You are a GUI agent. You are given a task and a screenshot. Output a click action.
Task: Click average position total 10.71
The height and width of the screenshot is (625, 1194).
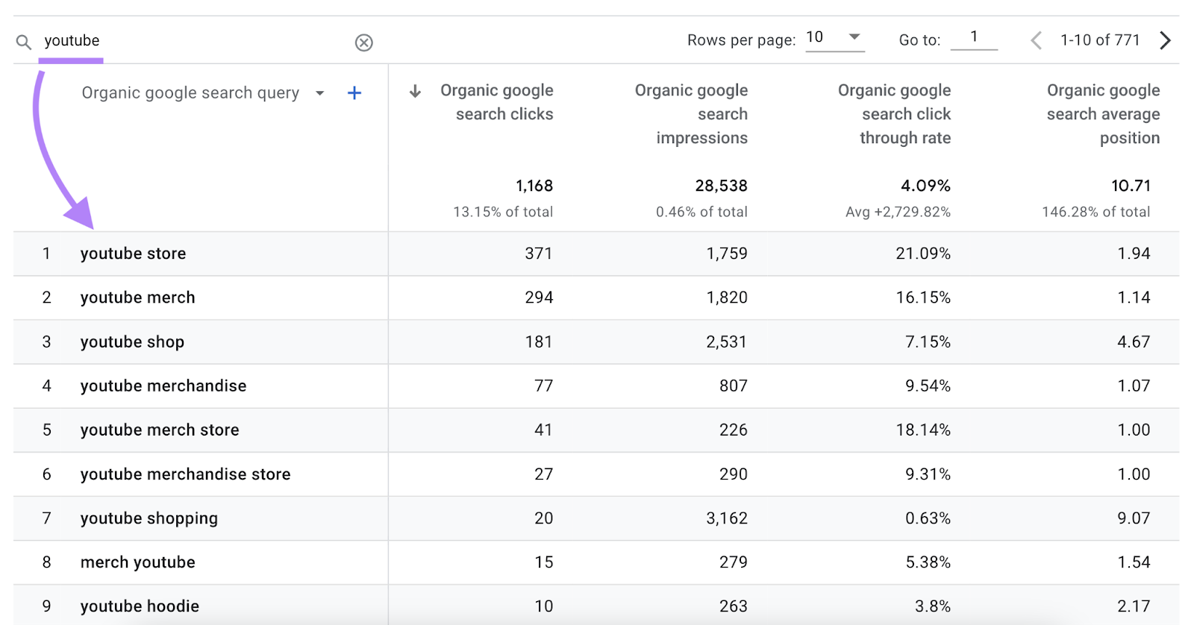click(1131, 186)
